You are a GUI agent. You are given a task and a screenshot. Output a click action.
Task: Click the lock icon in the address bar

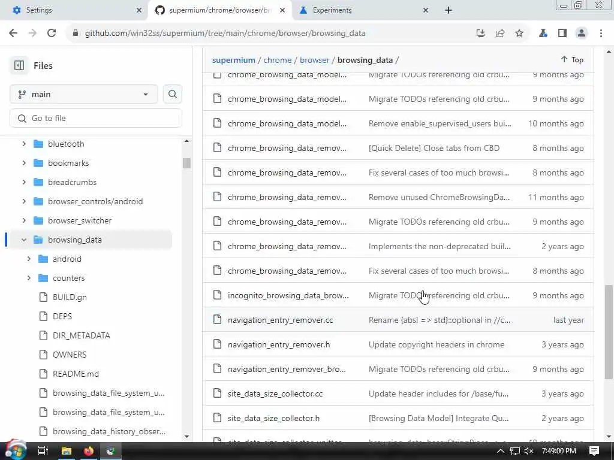click(x=76, y=34)
